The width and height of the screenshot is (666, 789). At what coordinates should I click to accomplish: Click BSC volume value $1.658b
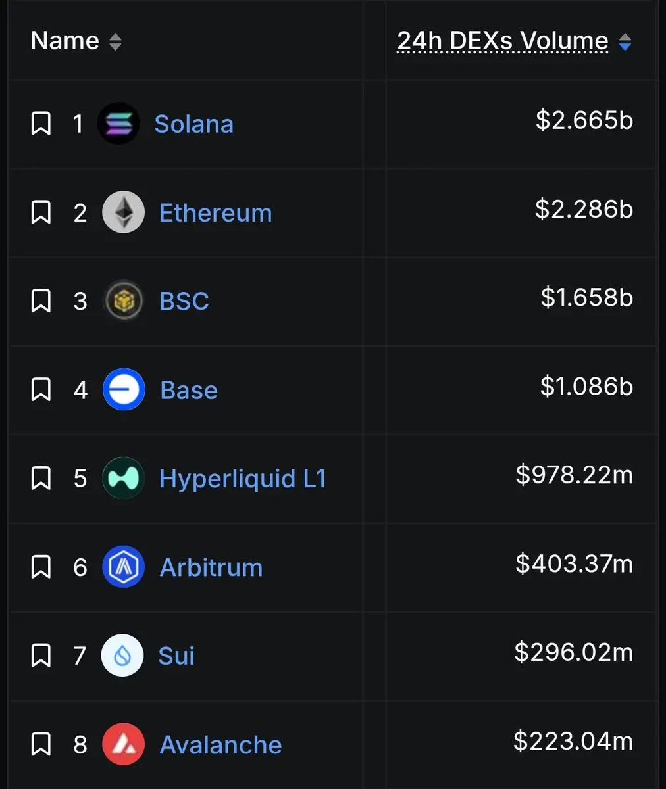pyautogui.click(x=587, y=297)
